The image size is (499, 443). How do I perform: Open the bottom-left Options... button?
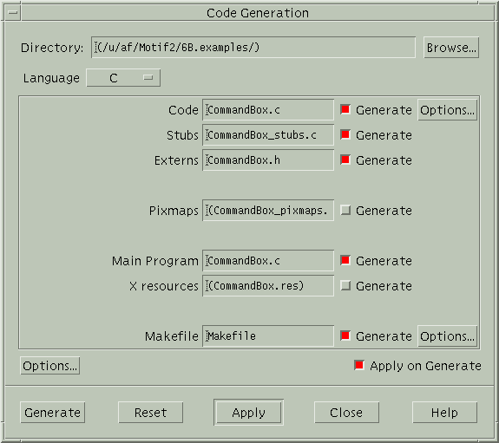coord(50,366)
